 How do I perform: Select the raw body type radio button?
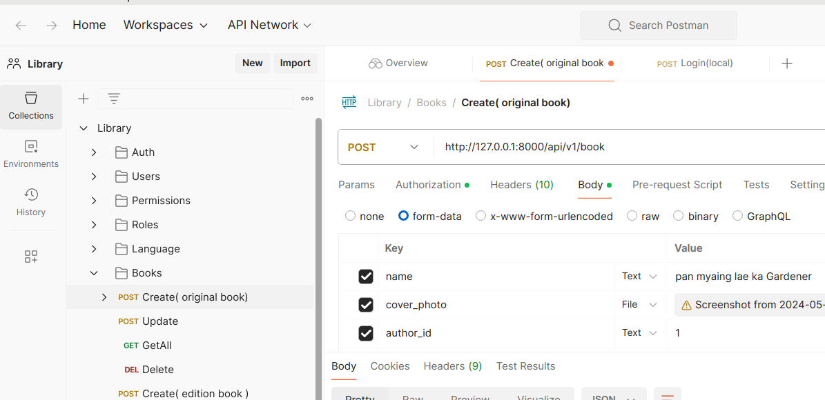(x=632, y=216)
